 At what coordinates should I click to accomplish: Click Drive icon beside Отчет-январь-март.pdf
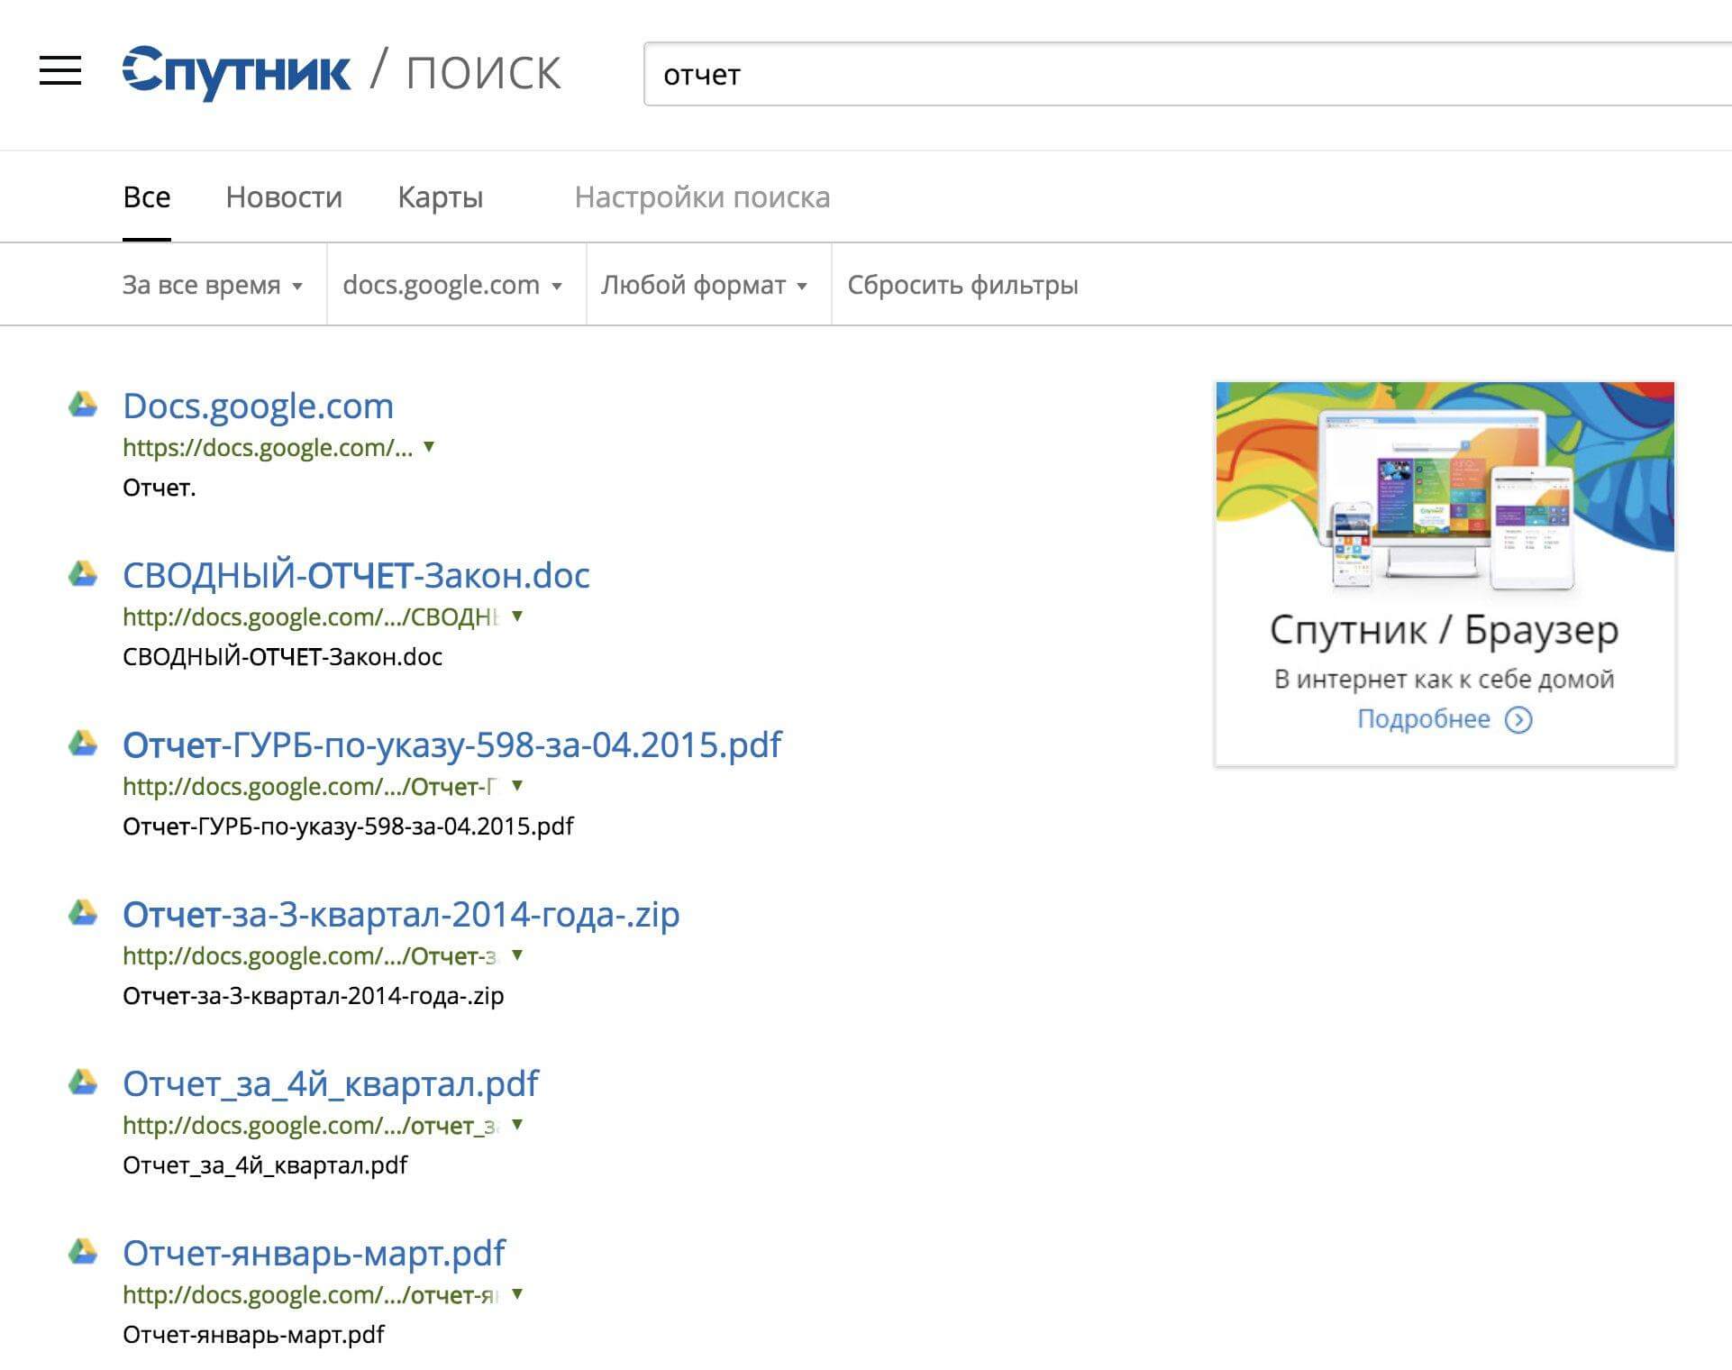[83, 1251]
